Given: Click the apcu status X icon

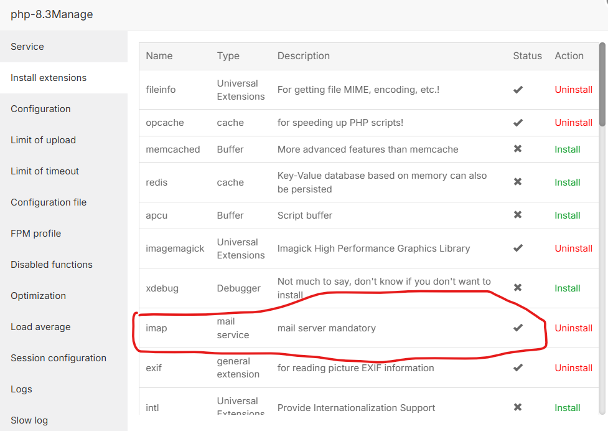Looking at the screenshot, I should [518, 215].
